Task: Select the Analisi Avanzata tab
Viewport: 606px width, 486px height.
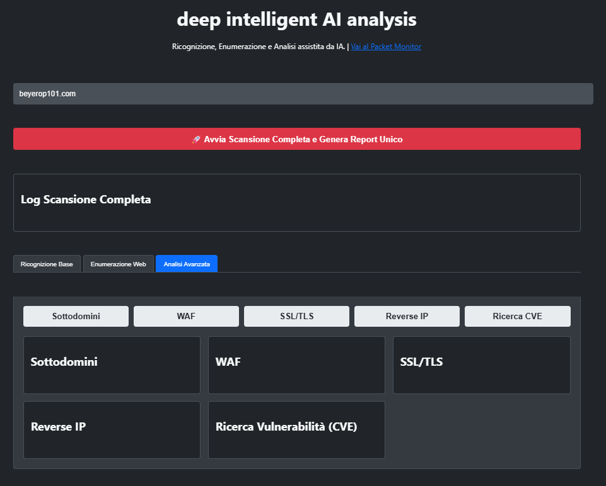Action: [x=187, y=264]
